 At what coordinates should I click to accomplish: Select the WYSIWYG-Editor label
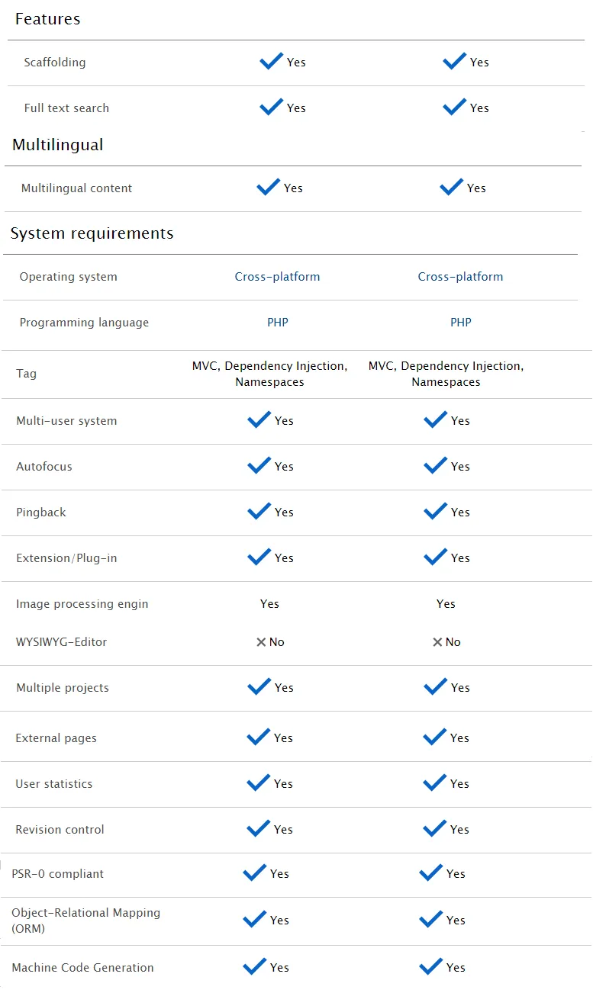61,642
